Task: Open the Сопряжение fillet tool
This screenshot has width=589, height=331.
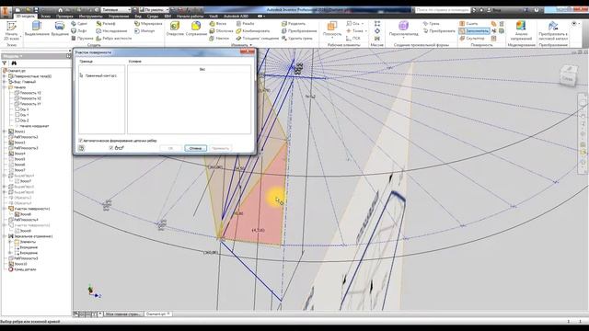Action: (196, 29)
